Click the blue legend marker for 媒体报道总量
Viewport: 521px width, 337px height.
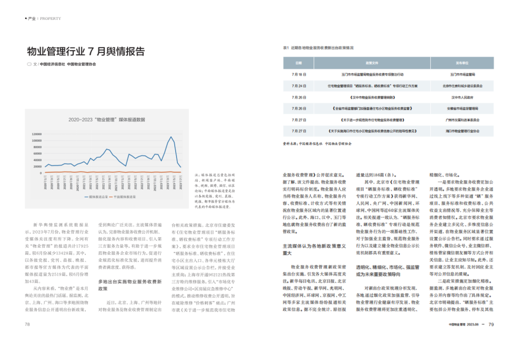point(87,197)
